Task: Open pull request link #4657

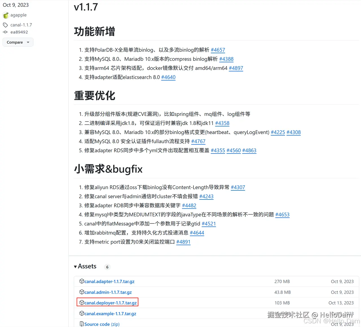Action: tap(218, 50)
